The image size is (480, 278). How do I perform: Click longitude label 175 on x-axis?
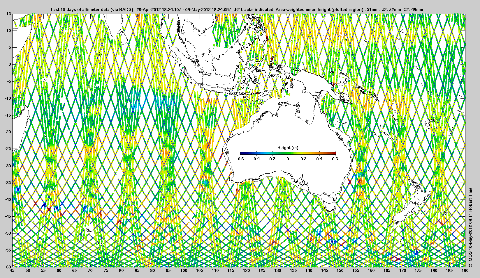click(x=418, y=270)
